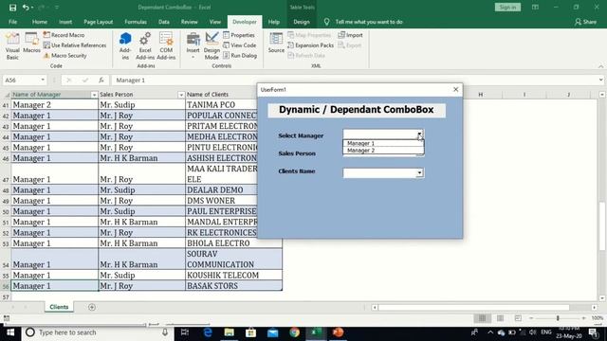Open COM Add-ins dialog
The height and width of the screenshot is (341, 607).
pos(166,45)
